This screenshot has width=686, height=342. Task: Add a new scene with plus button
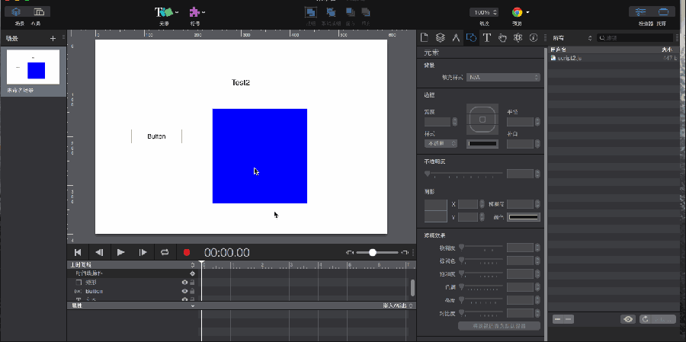[53, 38]
